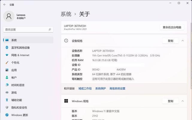
Task: Click 重命名这台电脑 button
Action: [x=172, y=27]
